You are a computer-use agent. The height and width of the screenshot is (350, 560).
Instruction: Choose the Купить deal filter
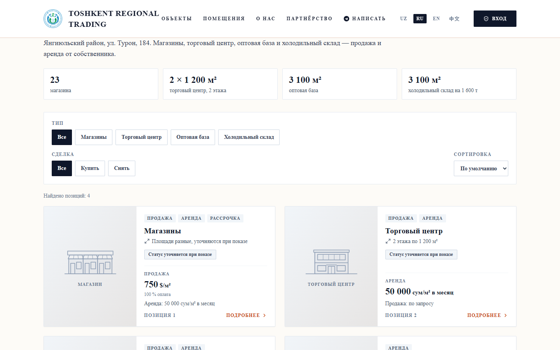click(90, 168)
